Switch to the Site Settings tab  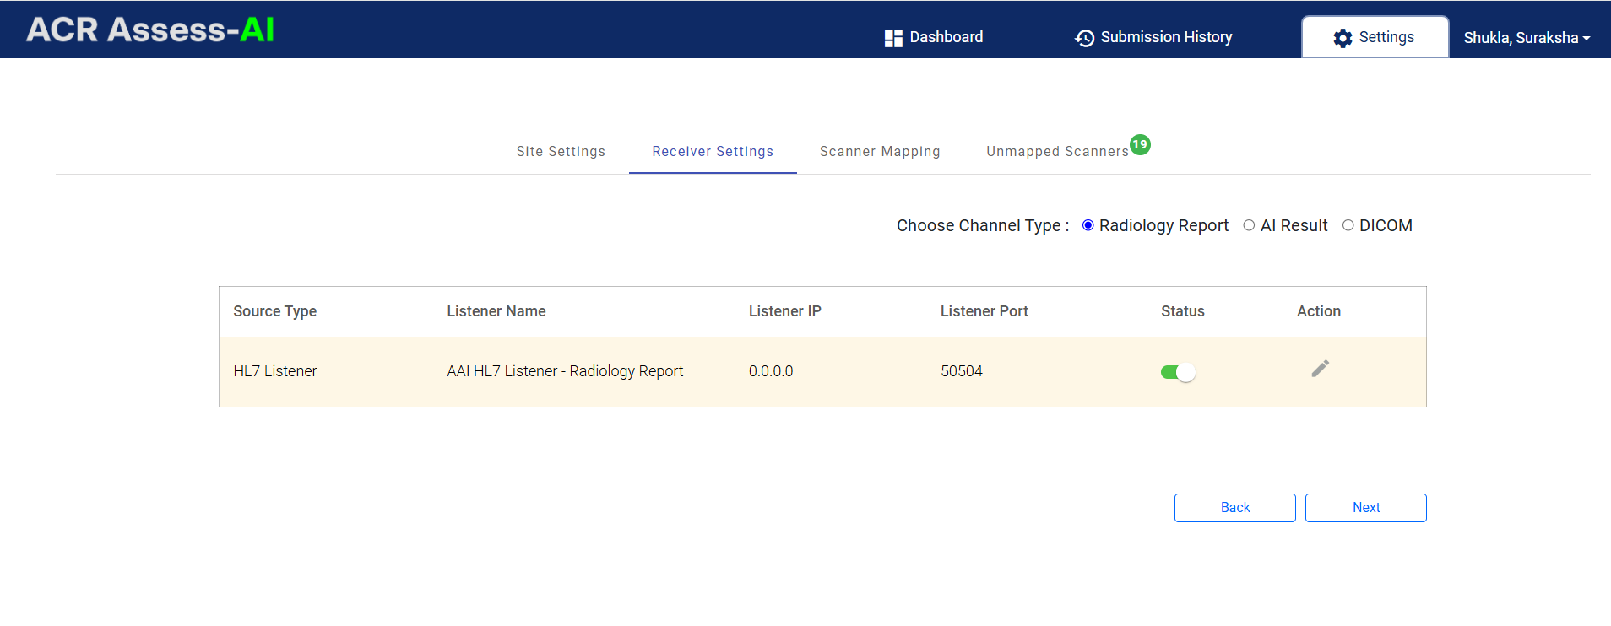[x=561, y=151]
